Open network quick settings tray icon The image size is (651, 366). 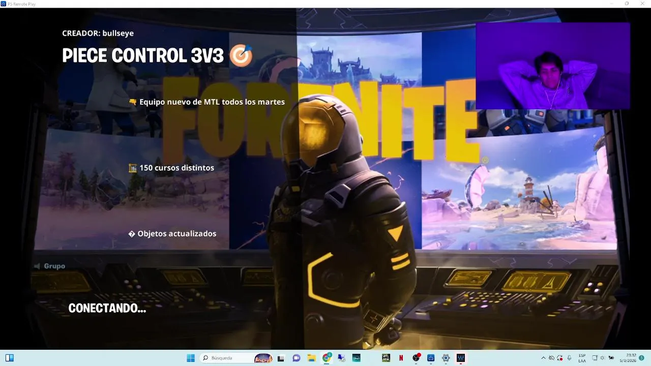595,358
